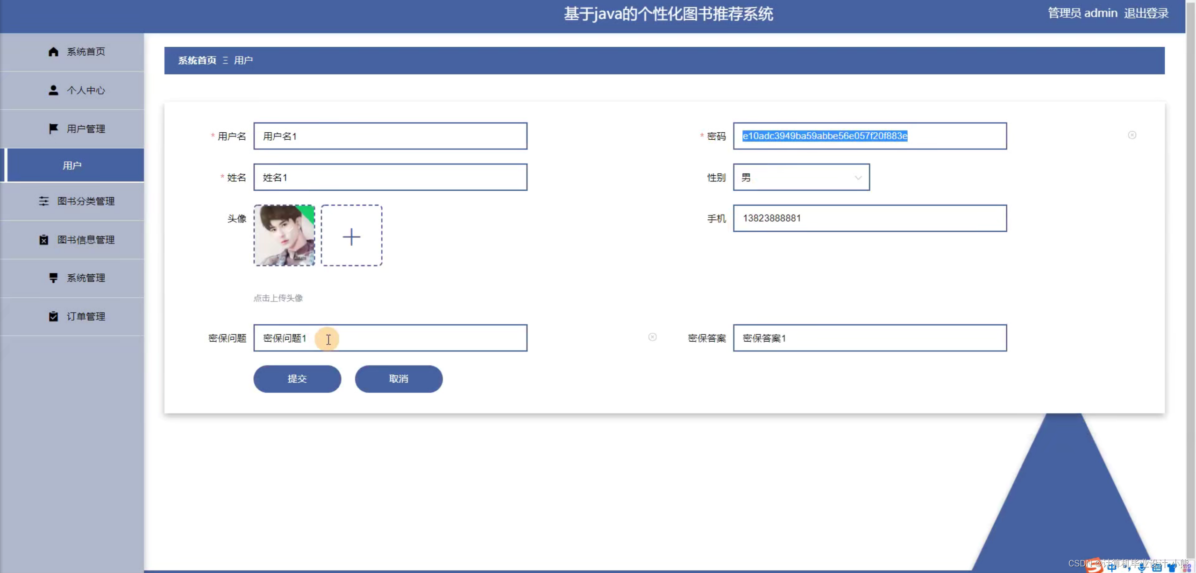The height and width of the screenshot is (573, 1196).
Task: Click the uploaded avatar thumbnail
Action: (x=284, y=235)
